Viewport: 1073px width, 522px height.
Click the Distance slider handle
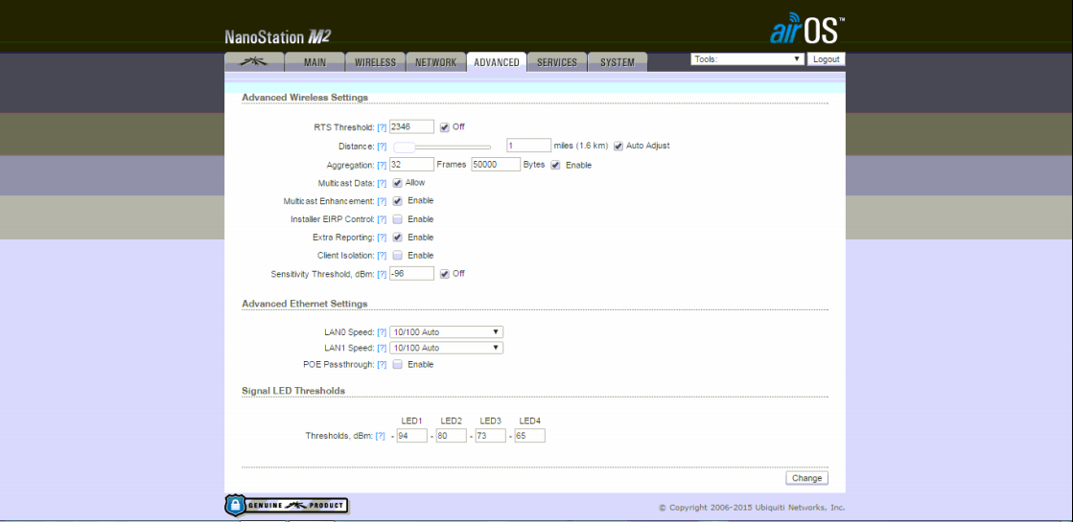[405, 147]
